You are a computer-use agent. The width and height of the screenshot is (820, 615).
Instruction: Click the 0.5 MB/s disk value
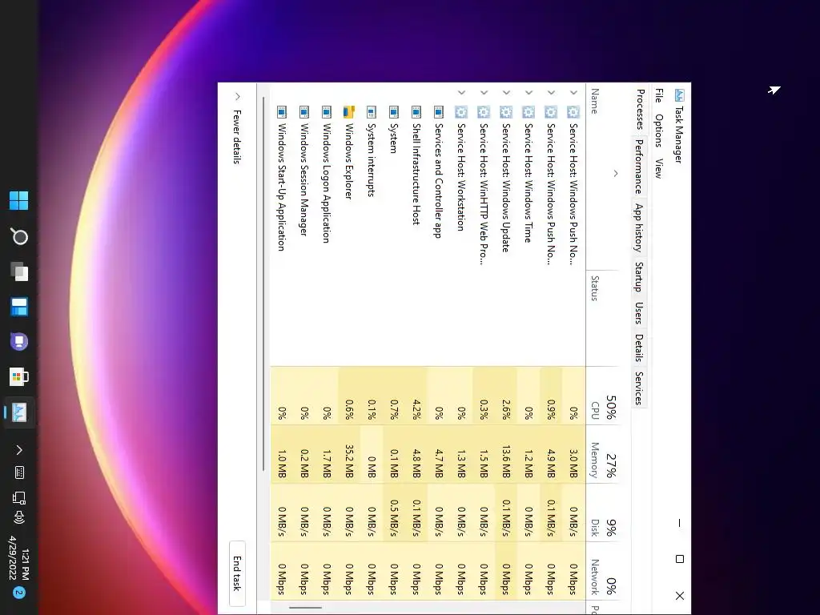(394, 518)
